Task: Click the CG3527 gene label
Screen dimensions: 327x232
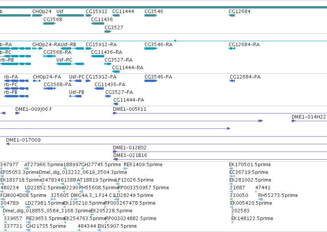Action: pyautogui.click(x=114, y=28)
